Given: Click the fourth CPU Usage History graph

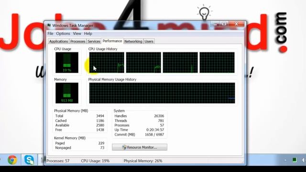Looking at the screenshot, I should [x=217, y=63].
